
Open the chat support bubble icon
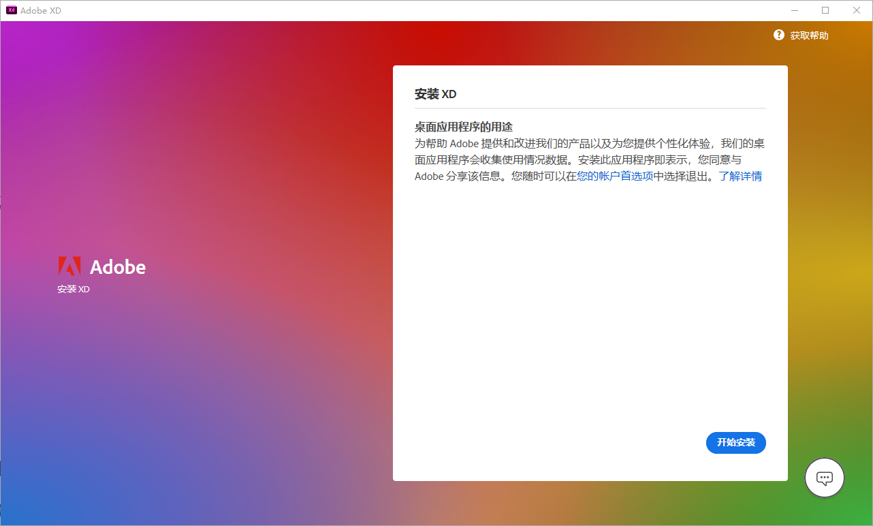coord(825,478)
